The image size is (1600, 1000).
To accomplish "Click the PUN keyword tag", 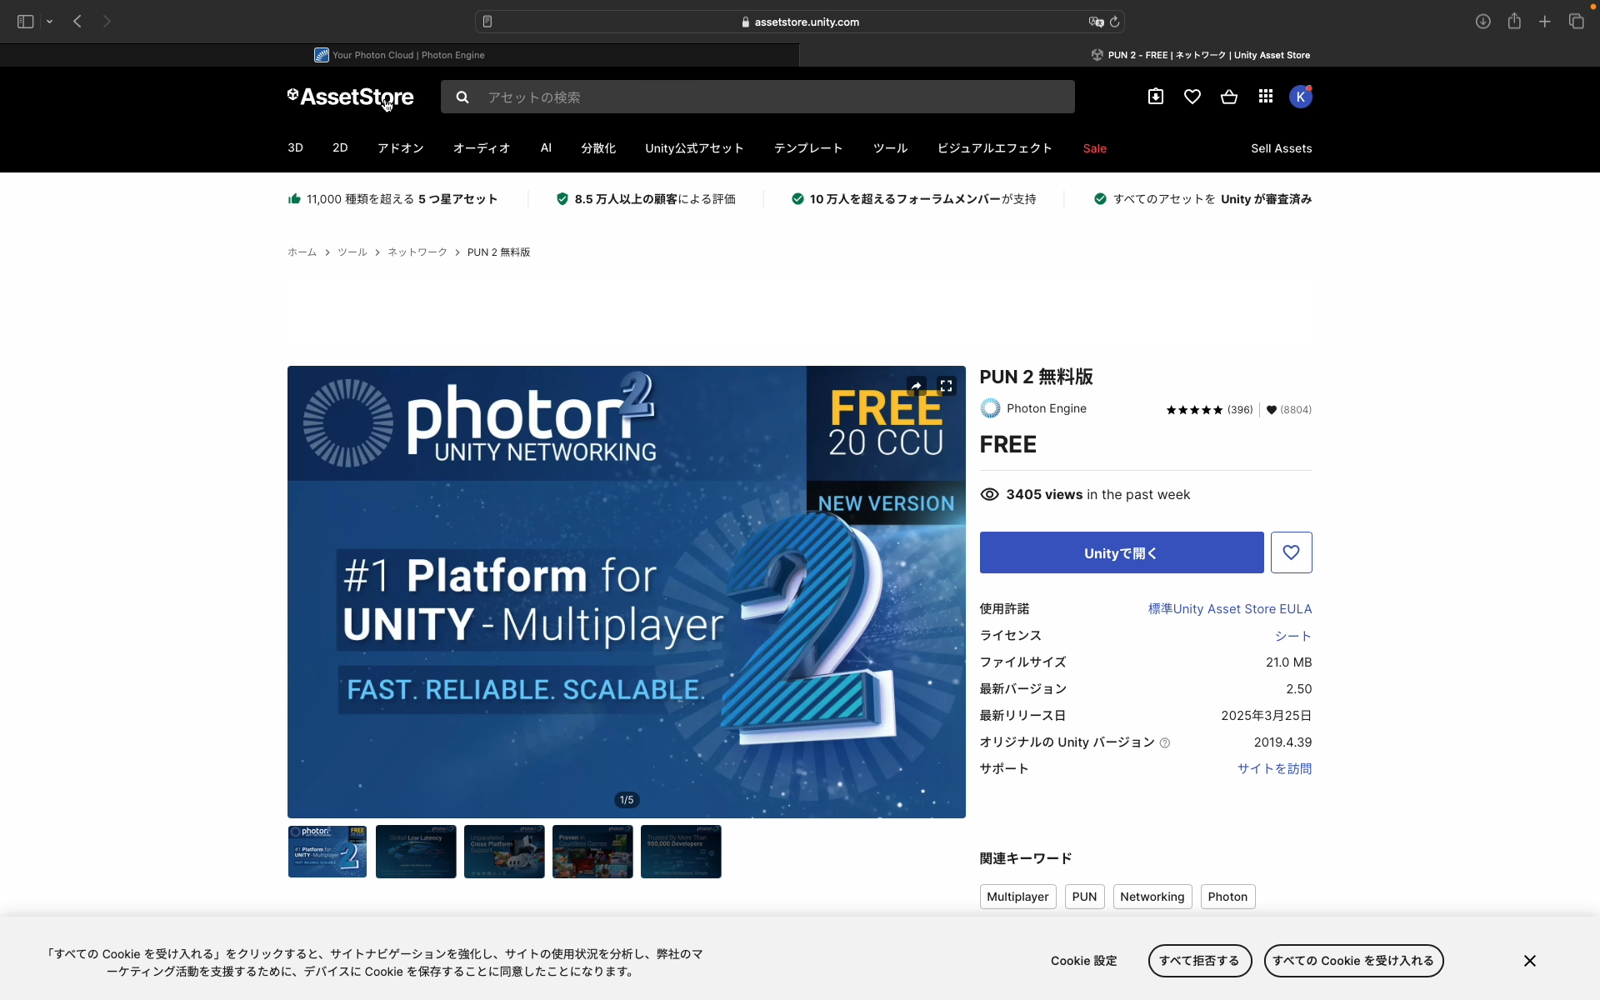I will tap(1085, 897).
